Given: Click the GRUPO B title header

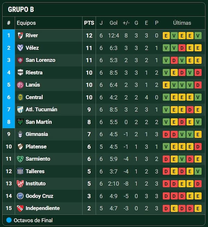Looking at the screenshot, I should coord(21,9).
